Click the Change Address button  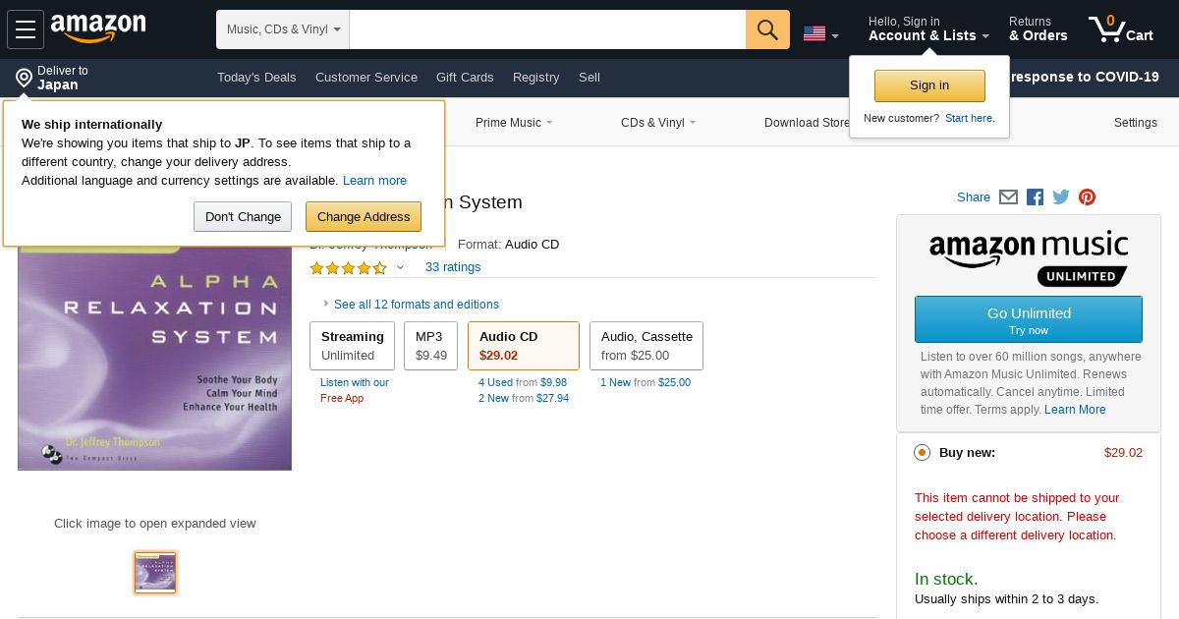(364, 216)
